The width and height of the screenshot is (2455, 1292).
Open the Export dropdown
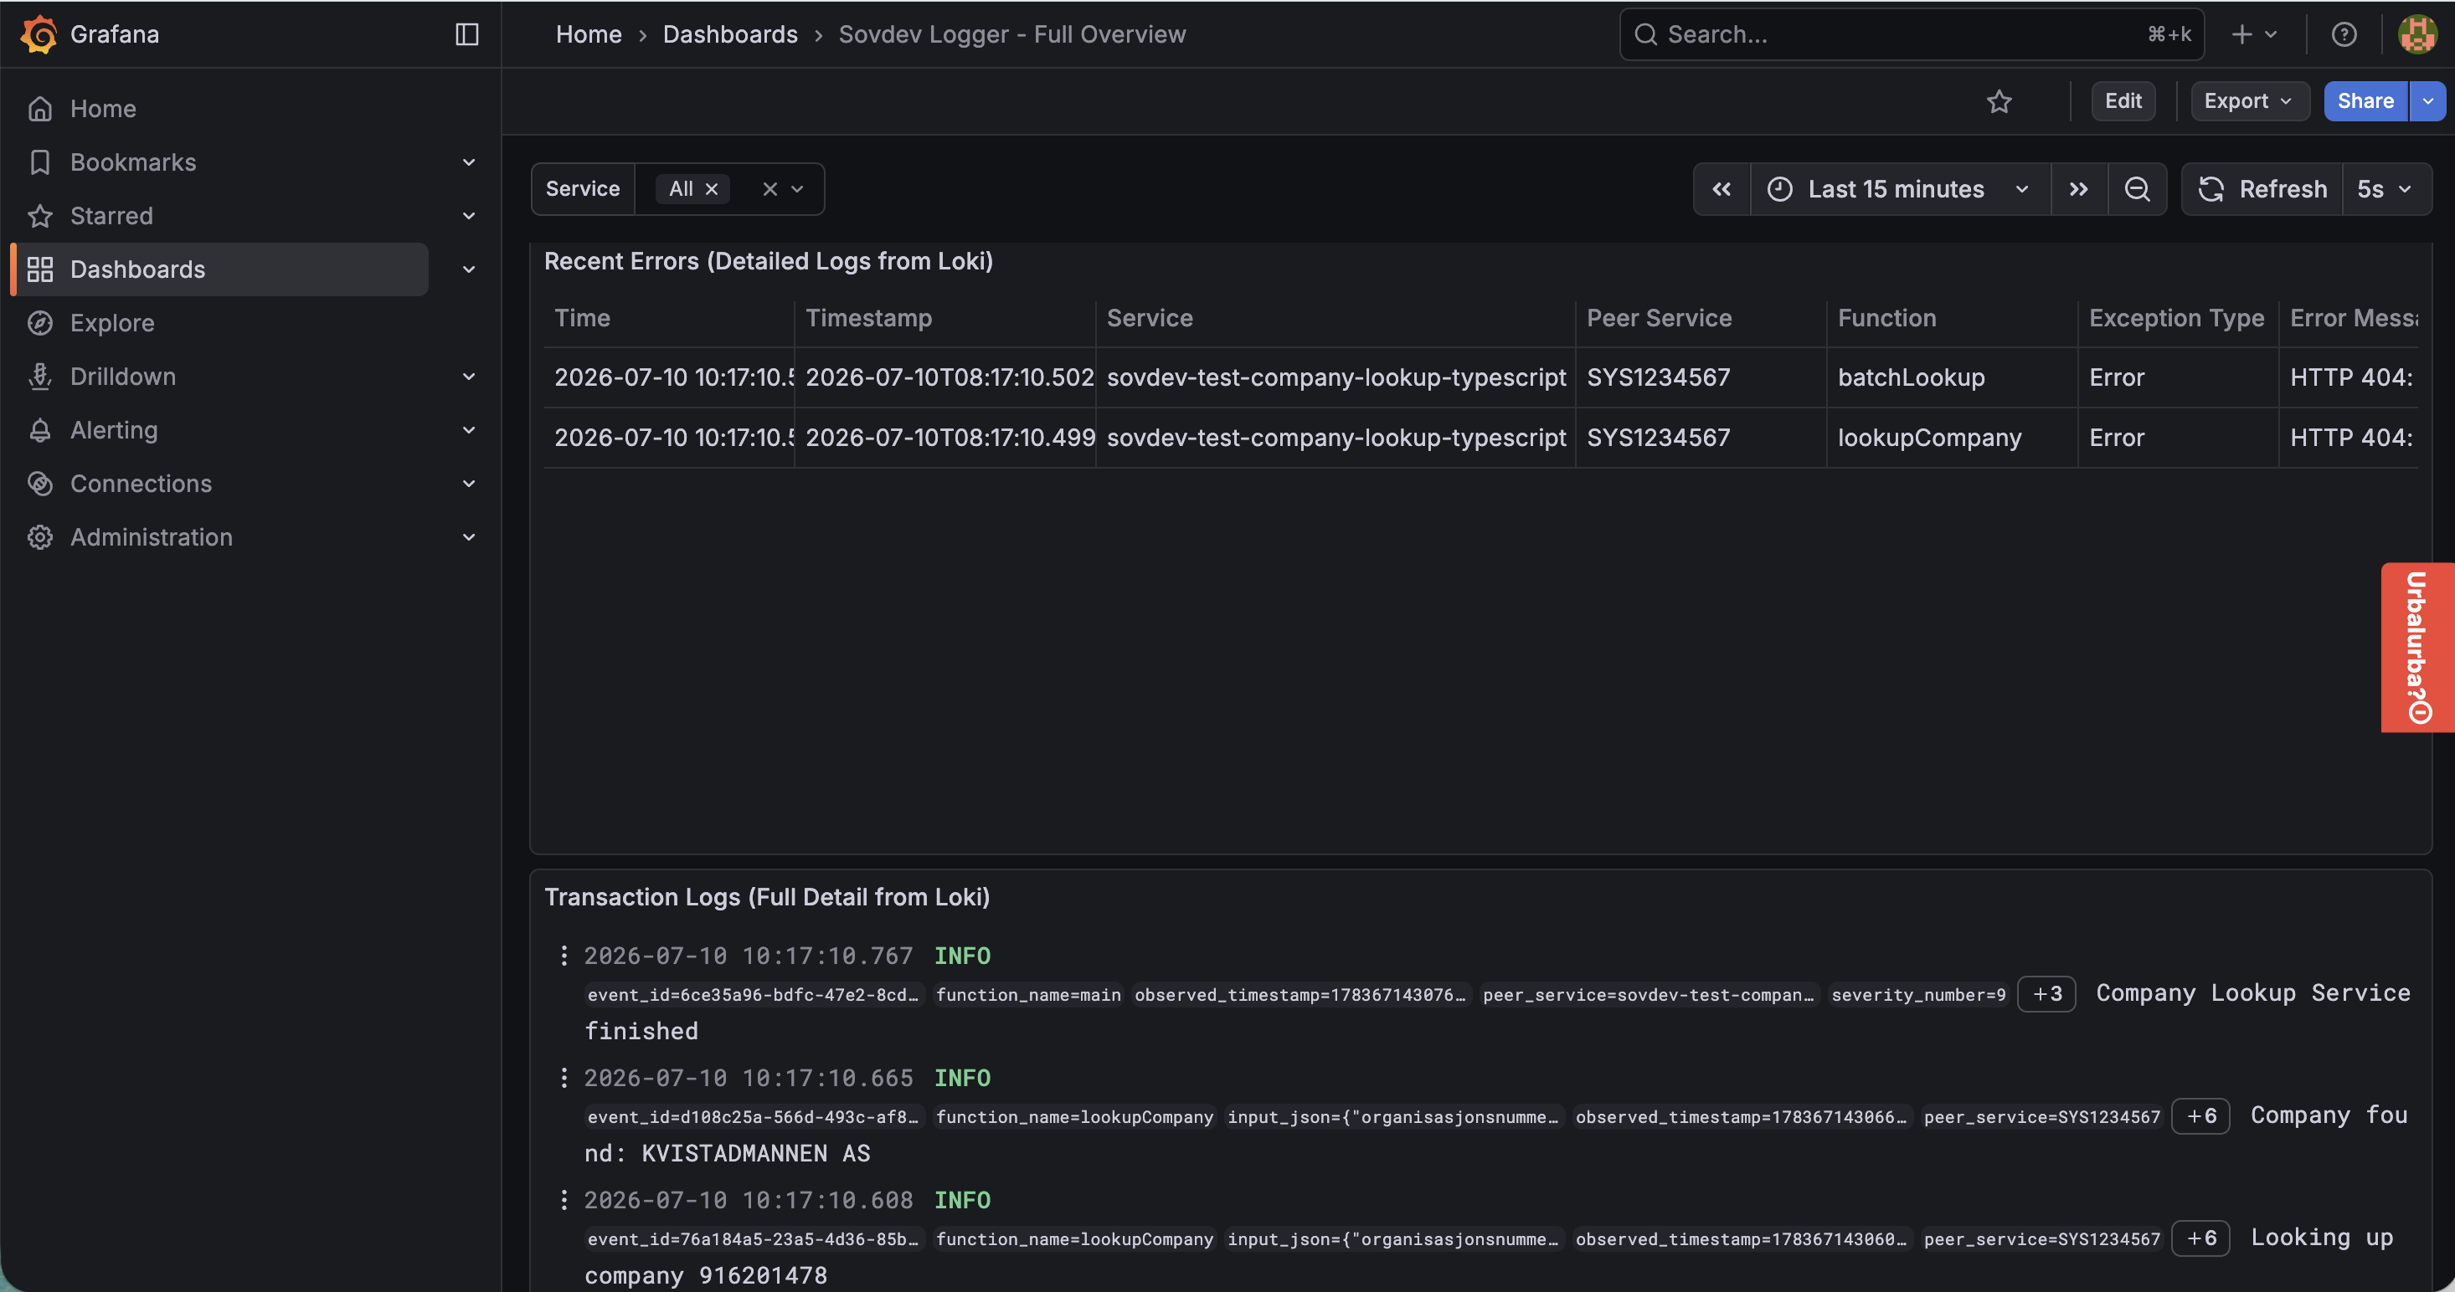pos(2249,101)
